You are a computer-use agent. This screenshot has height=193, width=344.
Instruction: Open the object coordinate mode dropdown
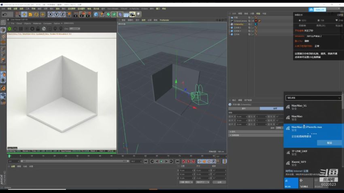[186, 182]
